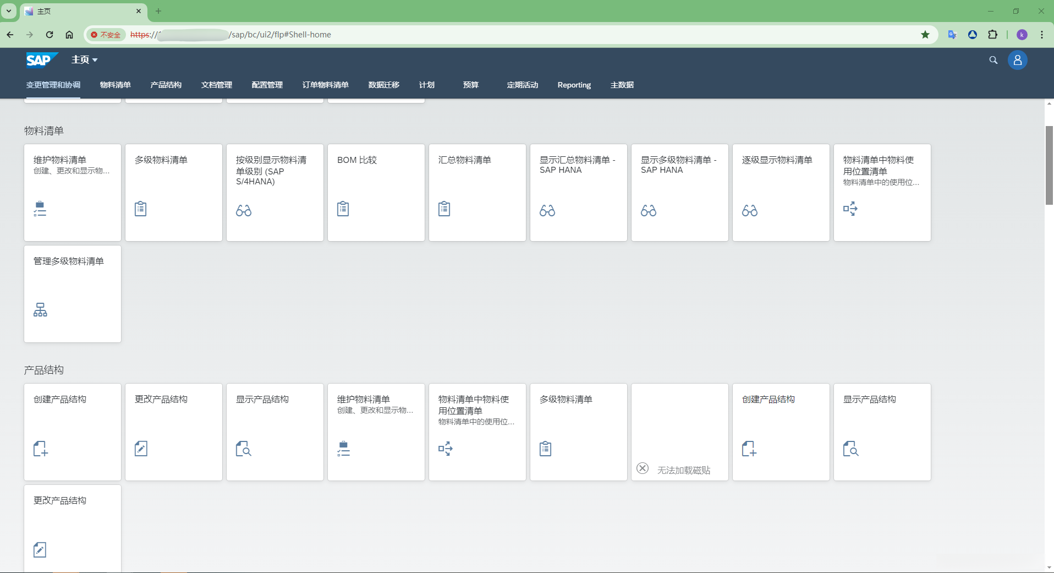Click glasses icon on 显示多级物料清单 - SAP HANA tile
Screen dimensions: 1054x573
point(649,210)
